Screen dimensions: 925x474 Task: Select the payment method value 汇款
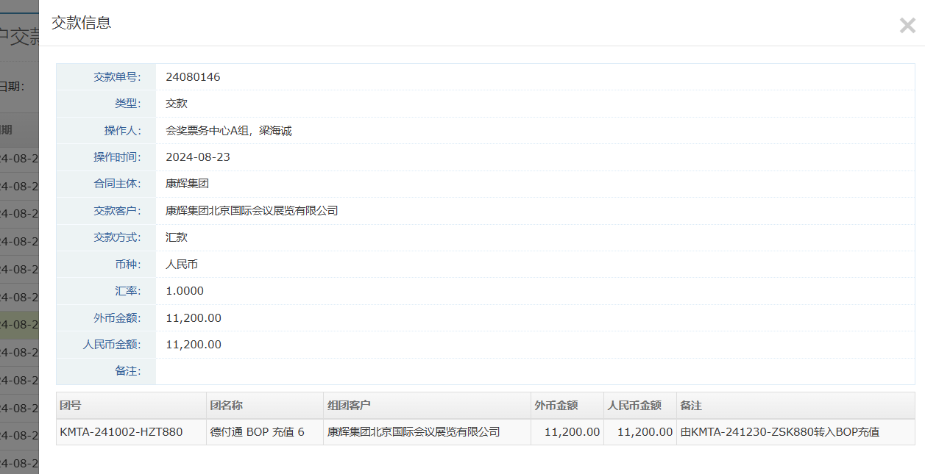click(177, 237)
